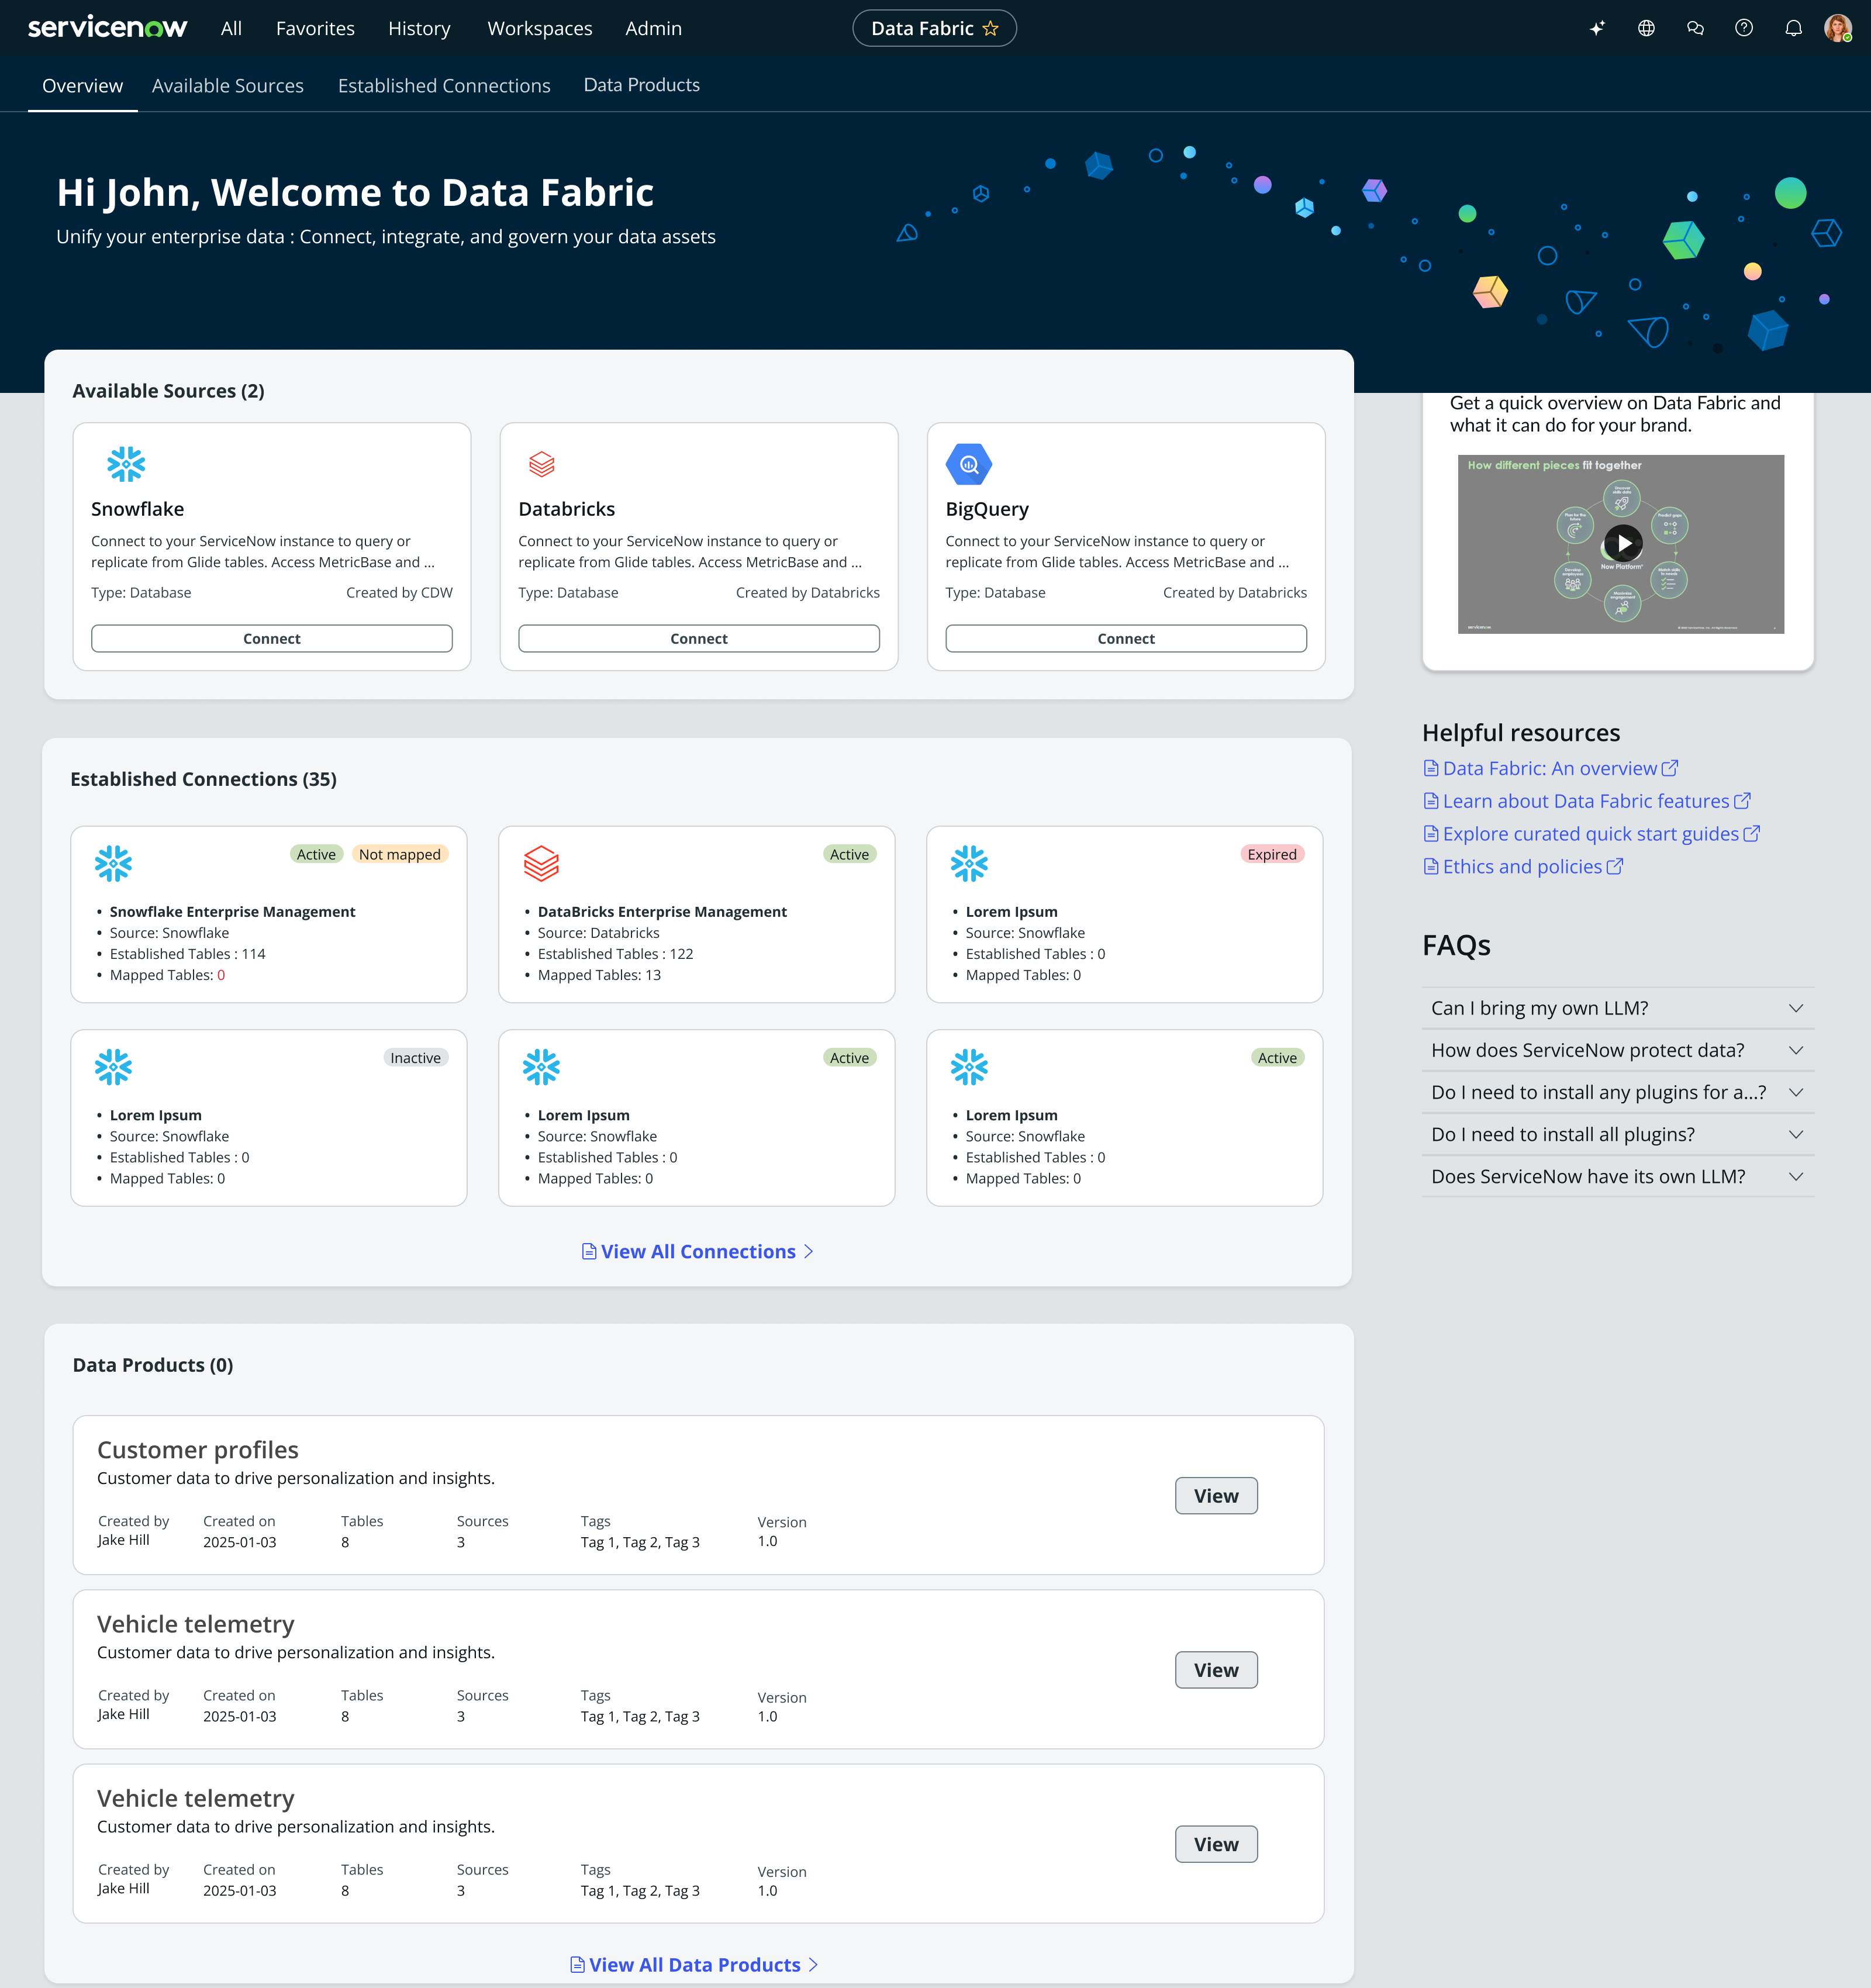Connect the Databricks source
This screenshot has height=1988, width=1871.
tap(699, 638)
